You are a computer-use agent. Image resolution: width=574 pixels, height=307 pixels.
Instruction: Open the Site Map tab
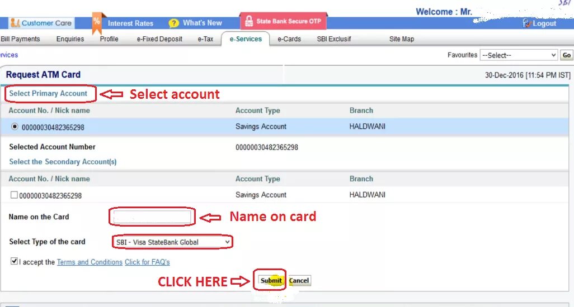[402, 39]
